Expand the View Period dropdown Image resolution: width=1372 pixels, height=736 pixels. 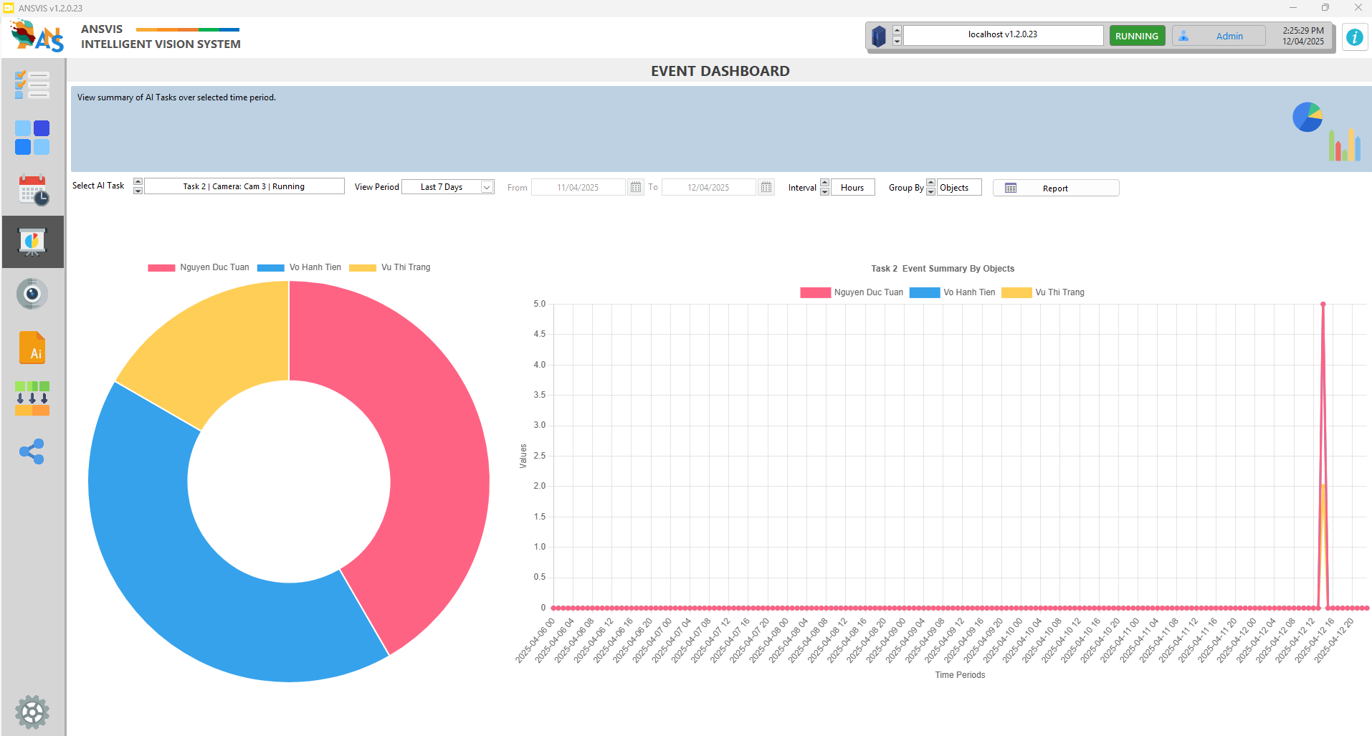coord(486,187)
